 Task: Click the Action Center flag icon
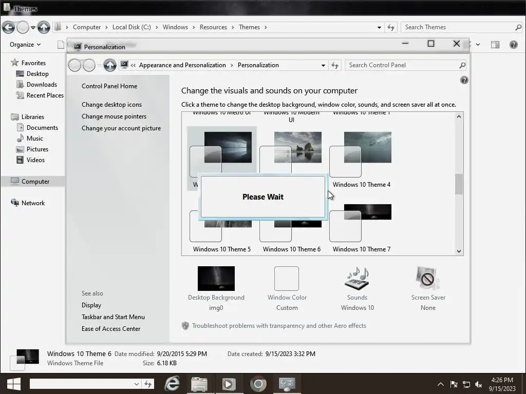[x=454, y=384]
